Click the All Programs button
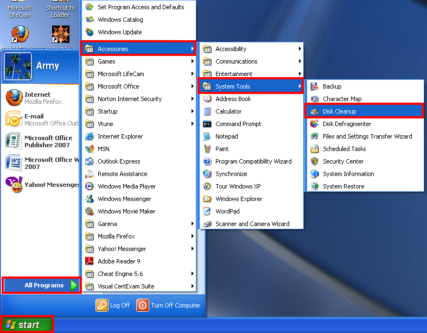The height and width of the screenshot is (333, 427). click(x=41, y=285)
